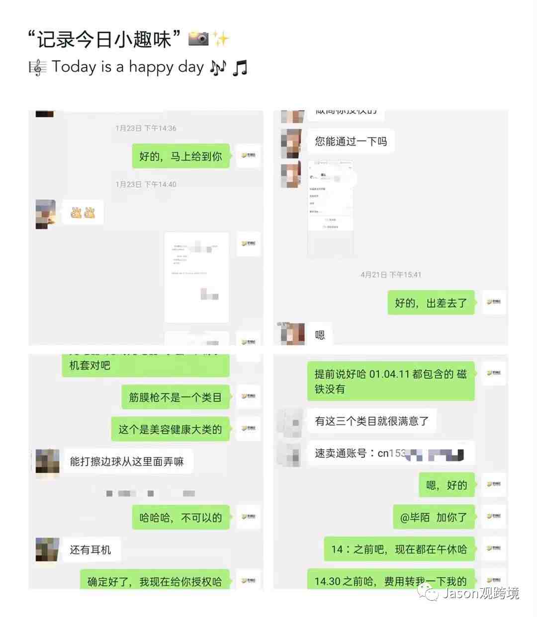The image size is (537, 617).
Task: Click the 确定好了，我现在给你授权哈 bubble
Action: coord(155,580)
